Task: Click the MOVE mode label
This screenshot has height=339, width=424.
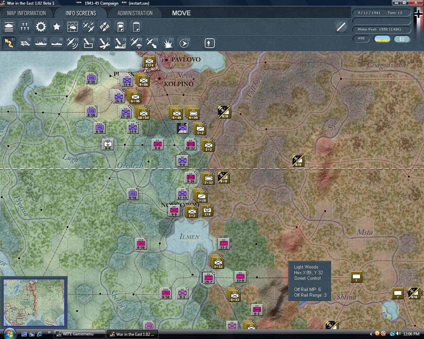Action: click(x=181, y=13)
